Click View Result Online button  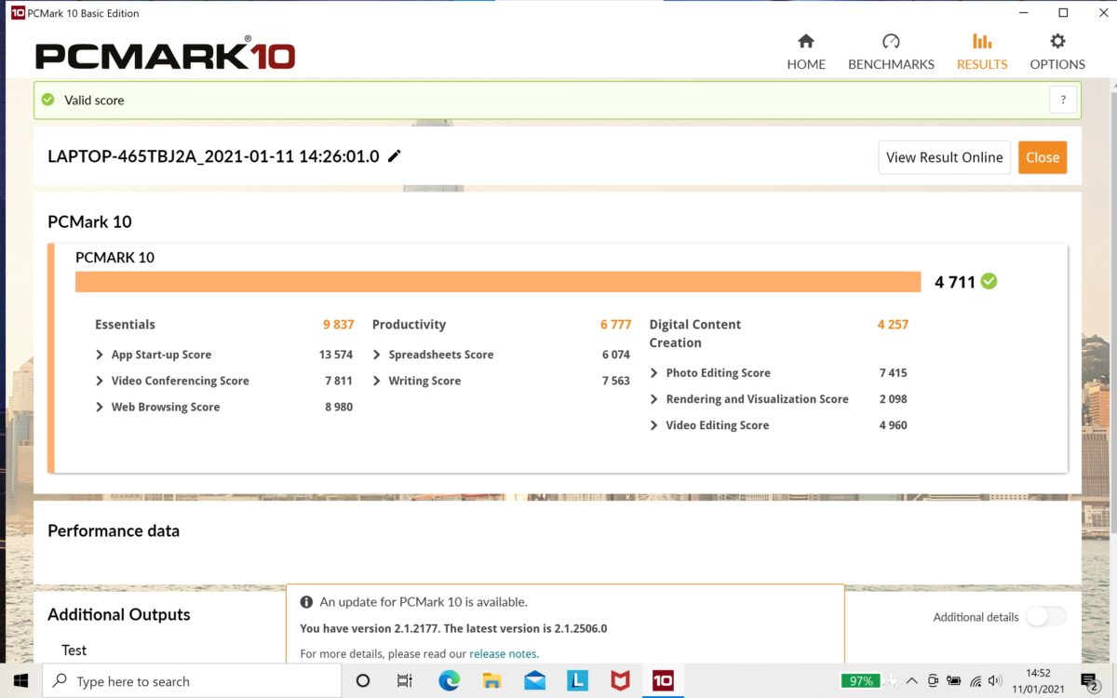[944, 157]
